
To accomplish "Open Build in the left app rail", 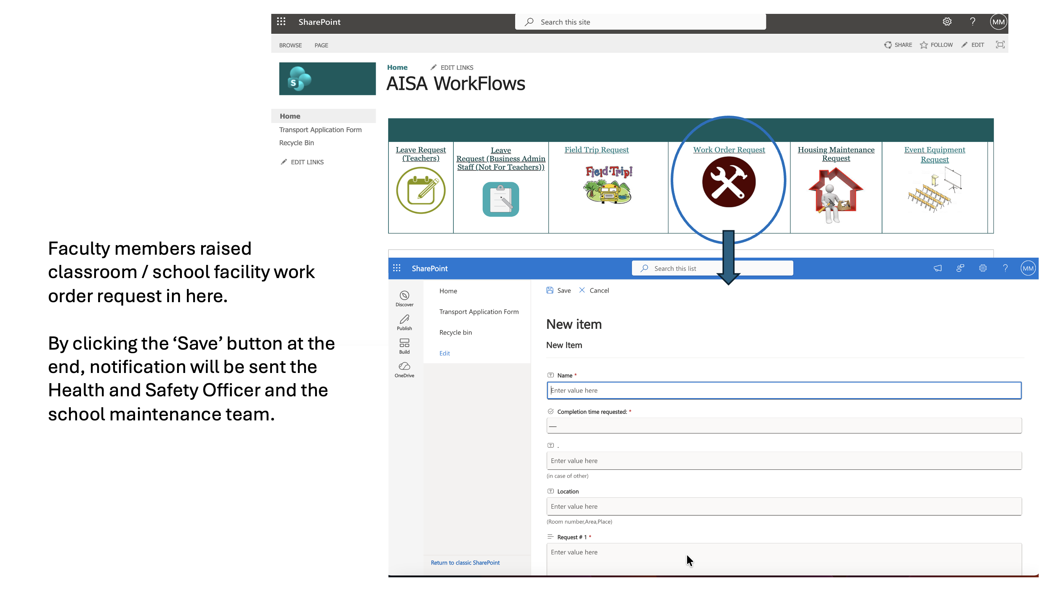I will (405, 346).
